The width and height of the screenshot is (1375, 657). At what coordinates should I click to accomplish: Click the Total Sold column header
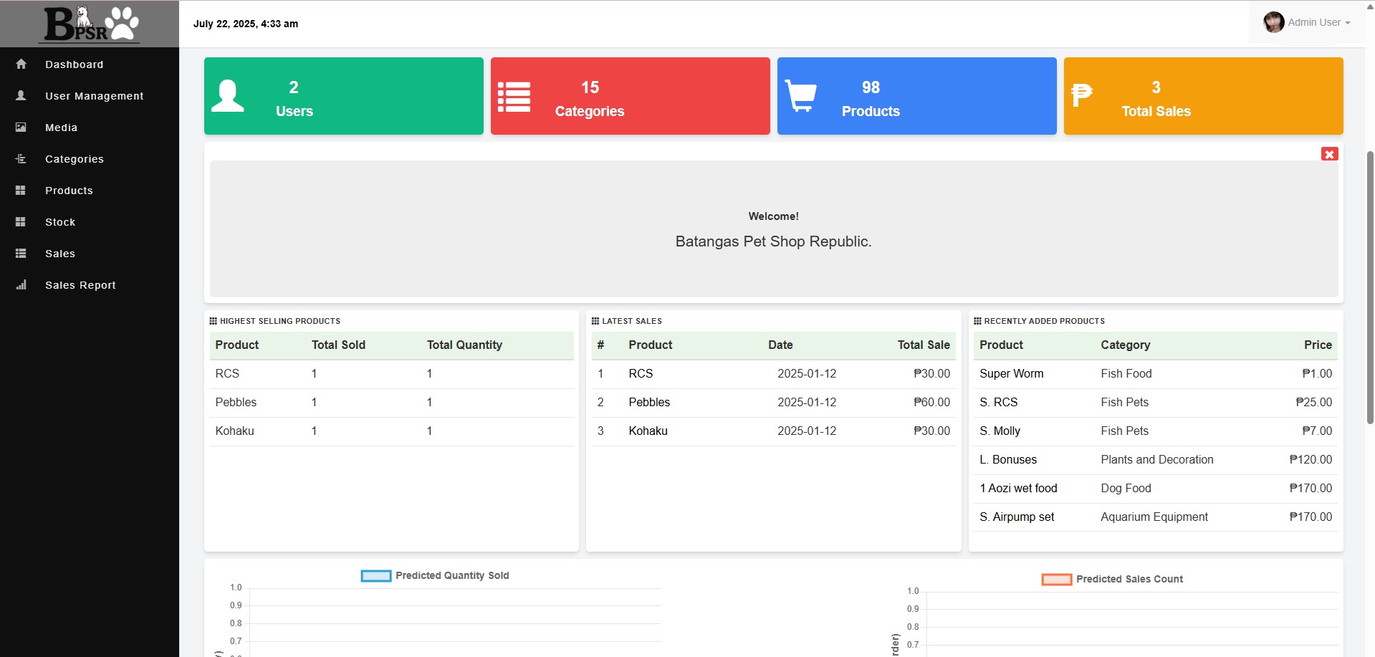pyautogui.click(x=338, y=345)
